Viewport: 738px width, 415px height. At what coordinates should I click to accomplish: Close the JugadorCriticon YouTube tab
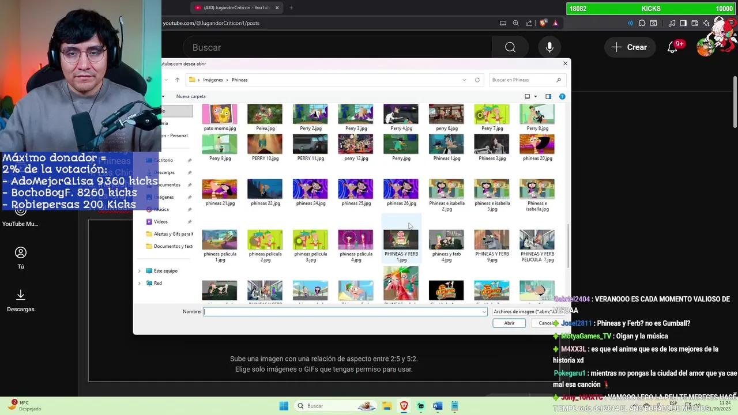pos(277,7)
